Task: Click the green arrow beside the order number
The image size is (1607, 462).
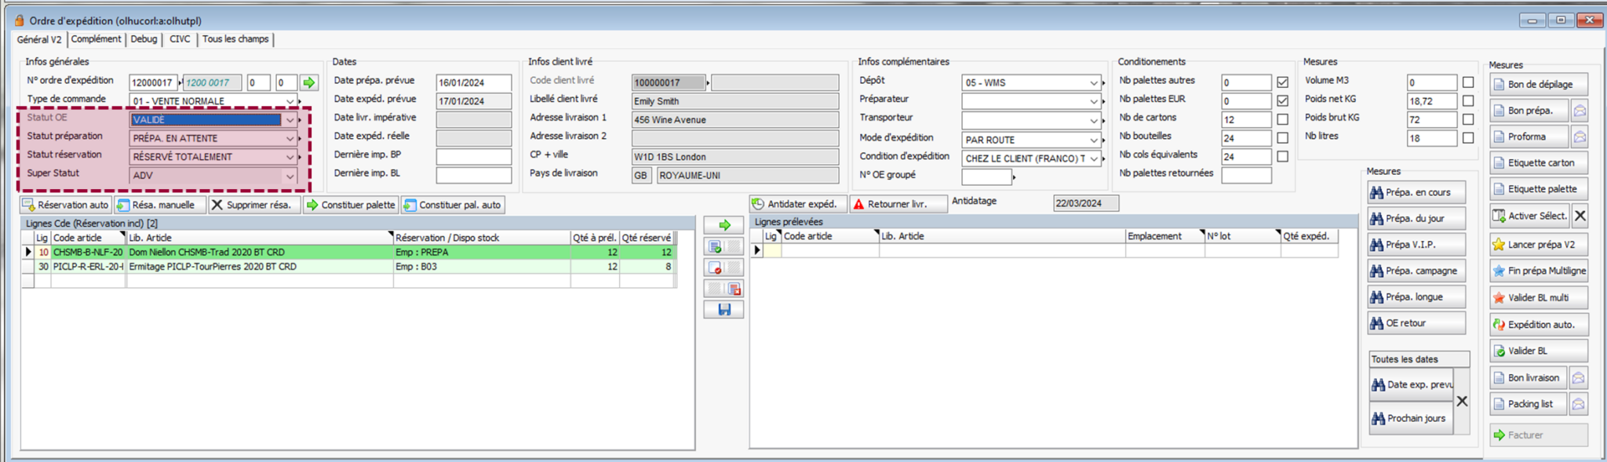Action: pyautogui.click(x=308, y=82)
